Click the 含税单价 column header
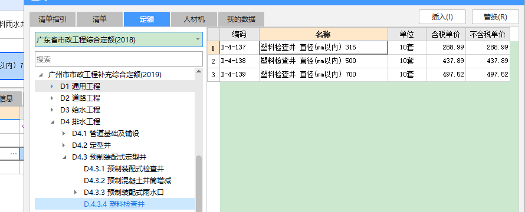 pos(445,34)
